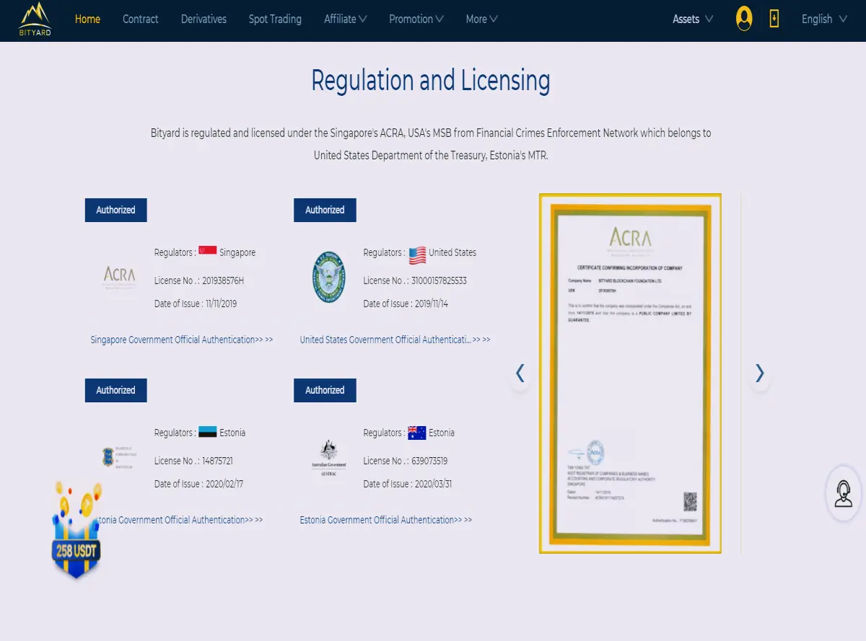
Task: Open the Spot Trading page
Action: (x=275, y=19)
